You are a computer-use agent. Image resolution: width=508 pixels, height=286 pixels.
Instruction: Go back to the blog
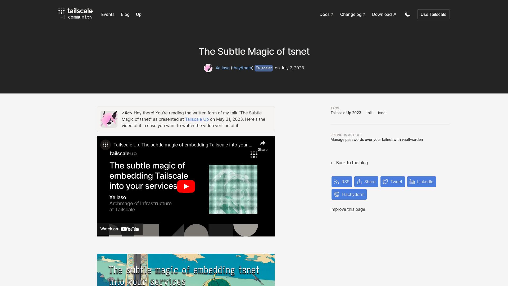point(349,163)
